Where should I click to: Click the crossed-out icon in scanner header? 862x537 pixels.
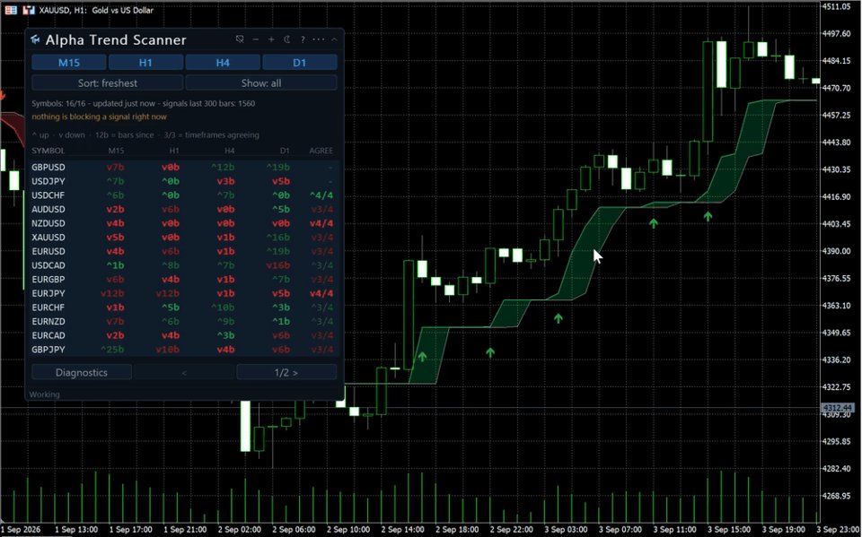[240, 39]
